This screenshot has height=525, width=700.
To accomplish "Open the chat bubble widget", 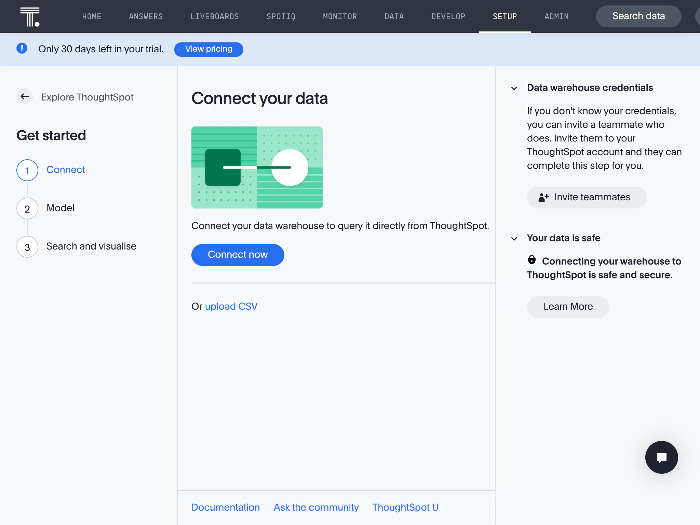I will pos(661,457).
